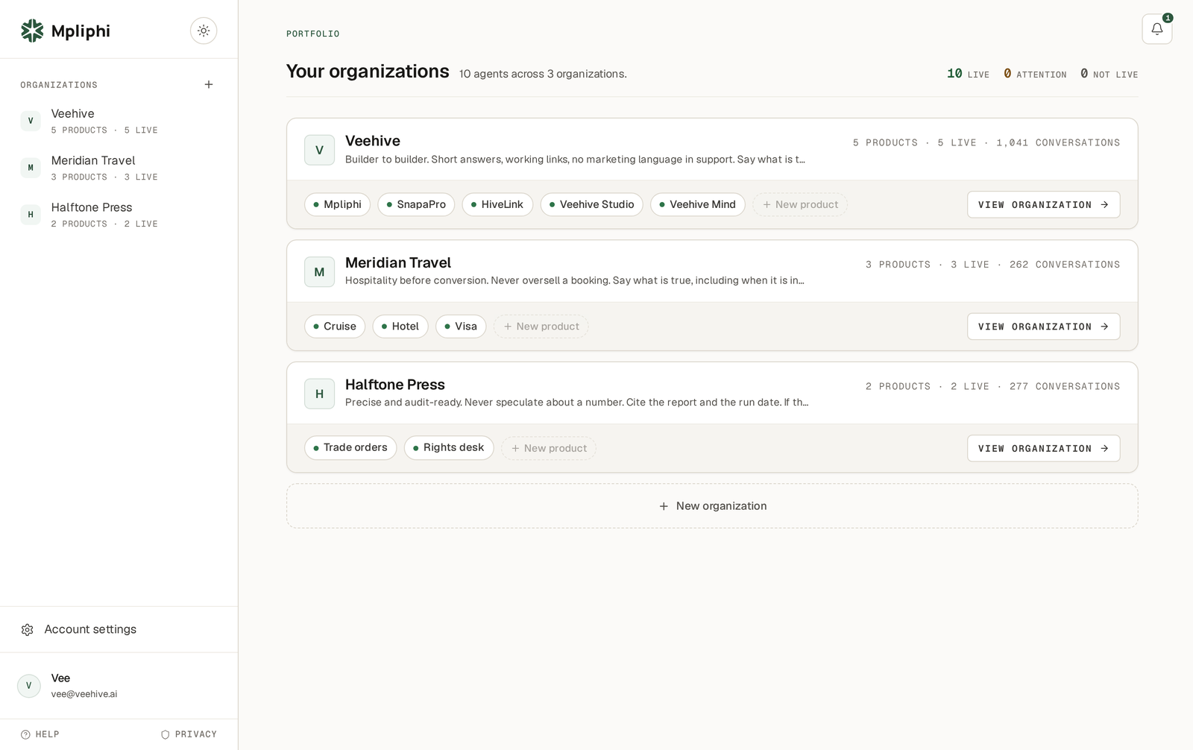
Task: View organization for Halftone Press
Action: click(x=1043, y=448)
